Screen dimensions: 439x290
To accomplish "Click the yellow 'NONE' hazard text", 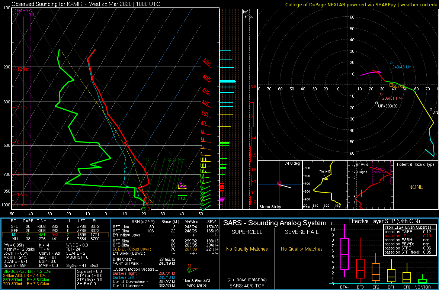I will (x=416, y=187).
